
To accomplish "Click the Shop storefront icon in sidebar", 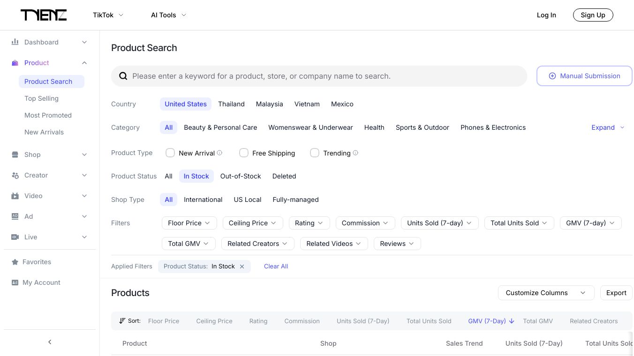I will tap(15, 155).
